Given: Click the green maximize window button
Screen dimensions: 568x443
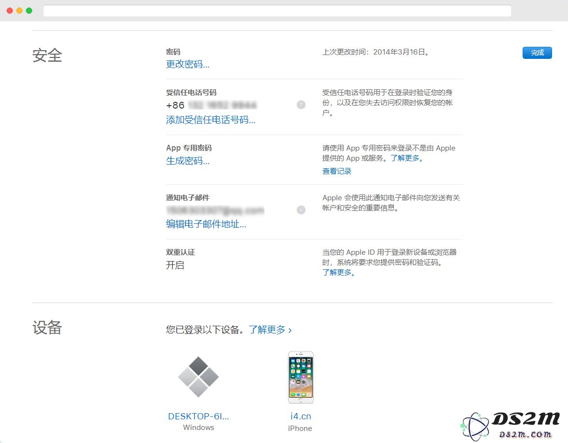Looking at the screenshot, I should [x=29, y=11].
